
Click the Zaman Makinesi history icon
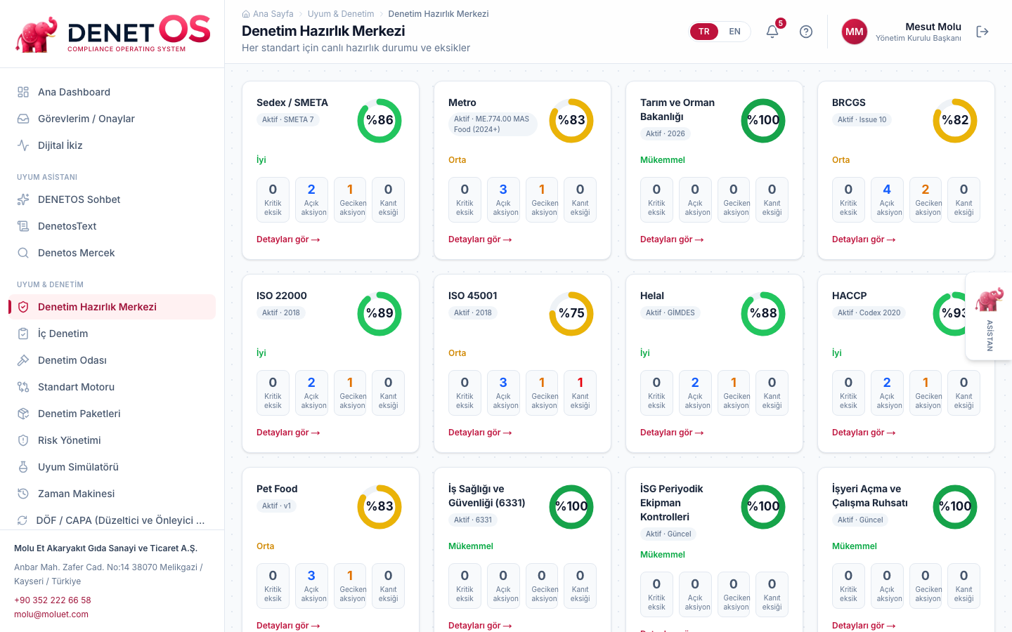23,494
